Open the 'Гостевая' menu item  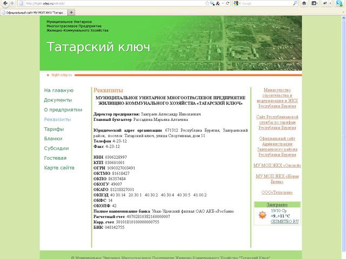coord(55,158)
